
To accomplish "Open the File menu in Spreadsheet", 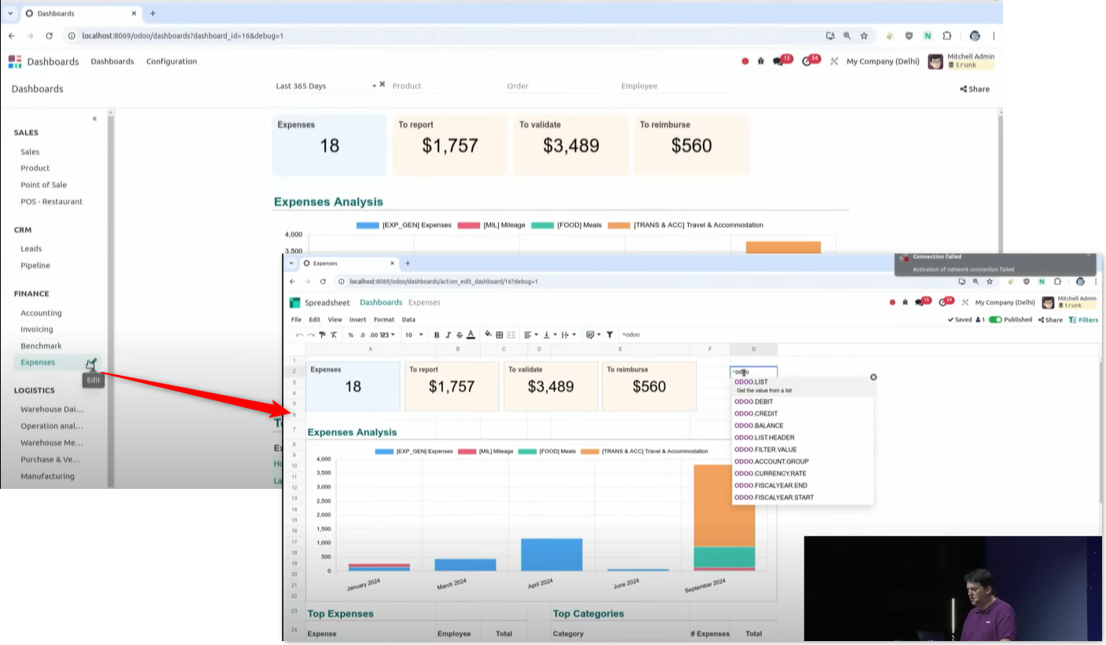I will coord(296,320).
